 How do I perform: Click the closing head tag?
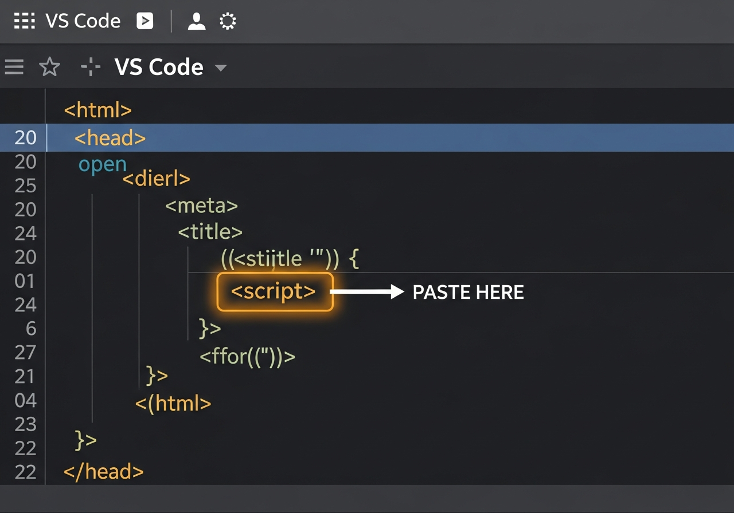pyautogui.click(x=103, y=471)
